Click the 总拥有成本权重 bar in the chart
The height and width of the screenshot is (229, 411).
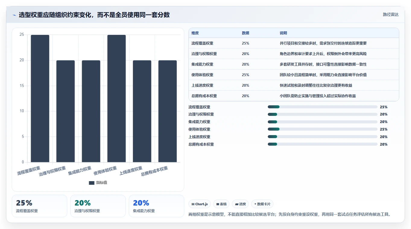pos(168,111)
